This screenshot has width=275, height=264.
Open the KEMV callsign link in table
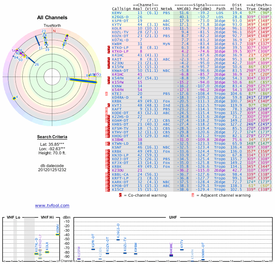pyautogui.click(x=117, y=13)
